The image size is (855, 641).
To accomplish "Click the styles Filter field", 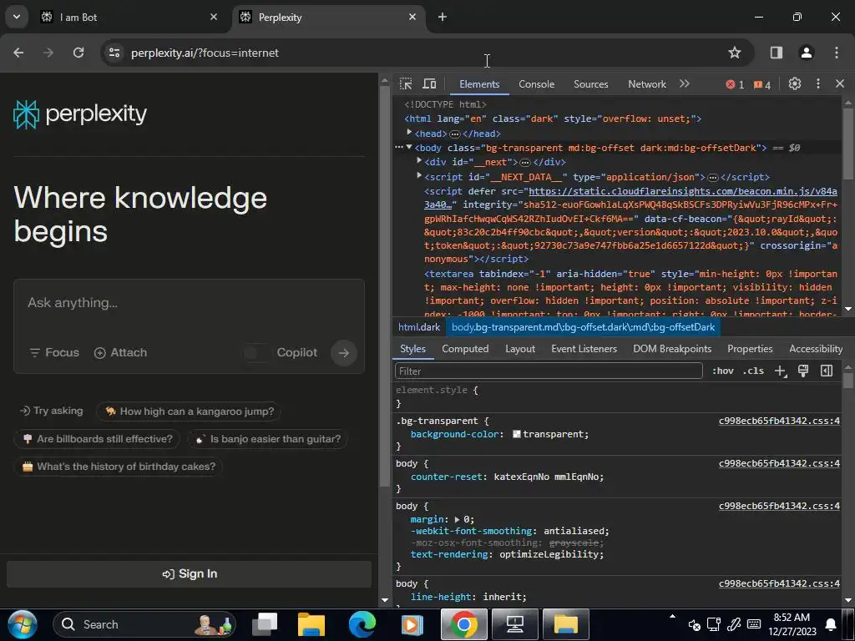I will click(549, 371).
